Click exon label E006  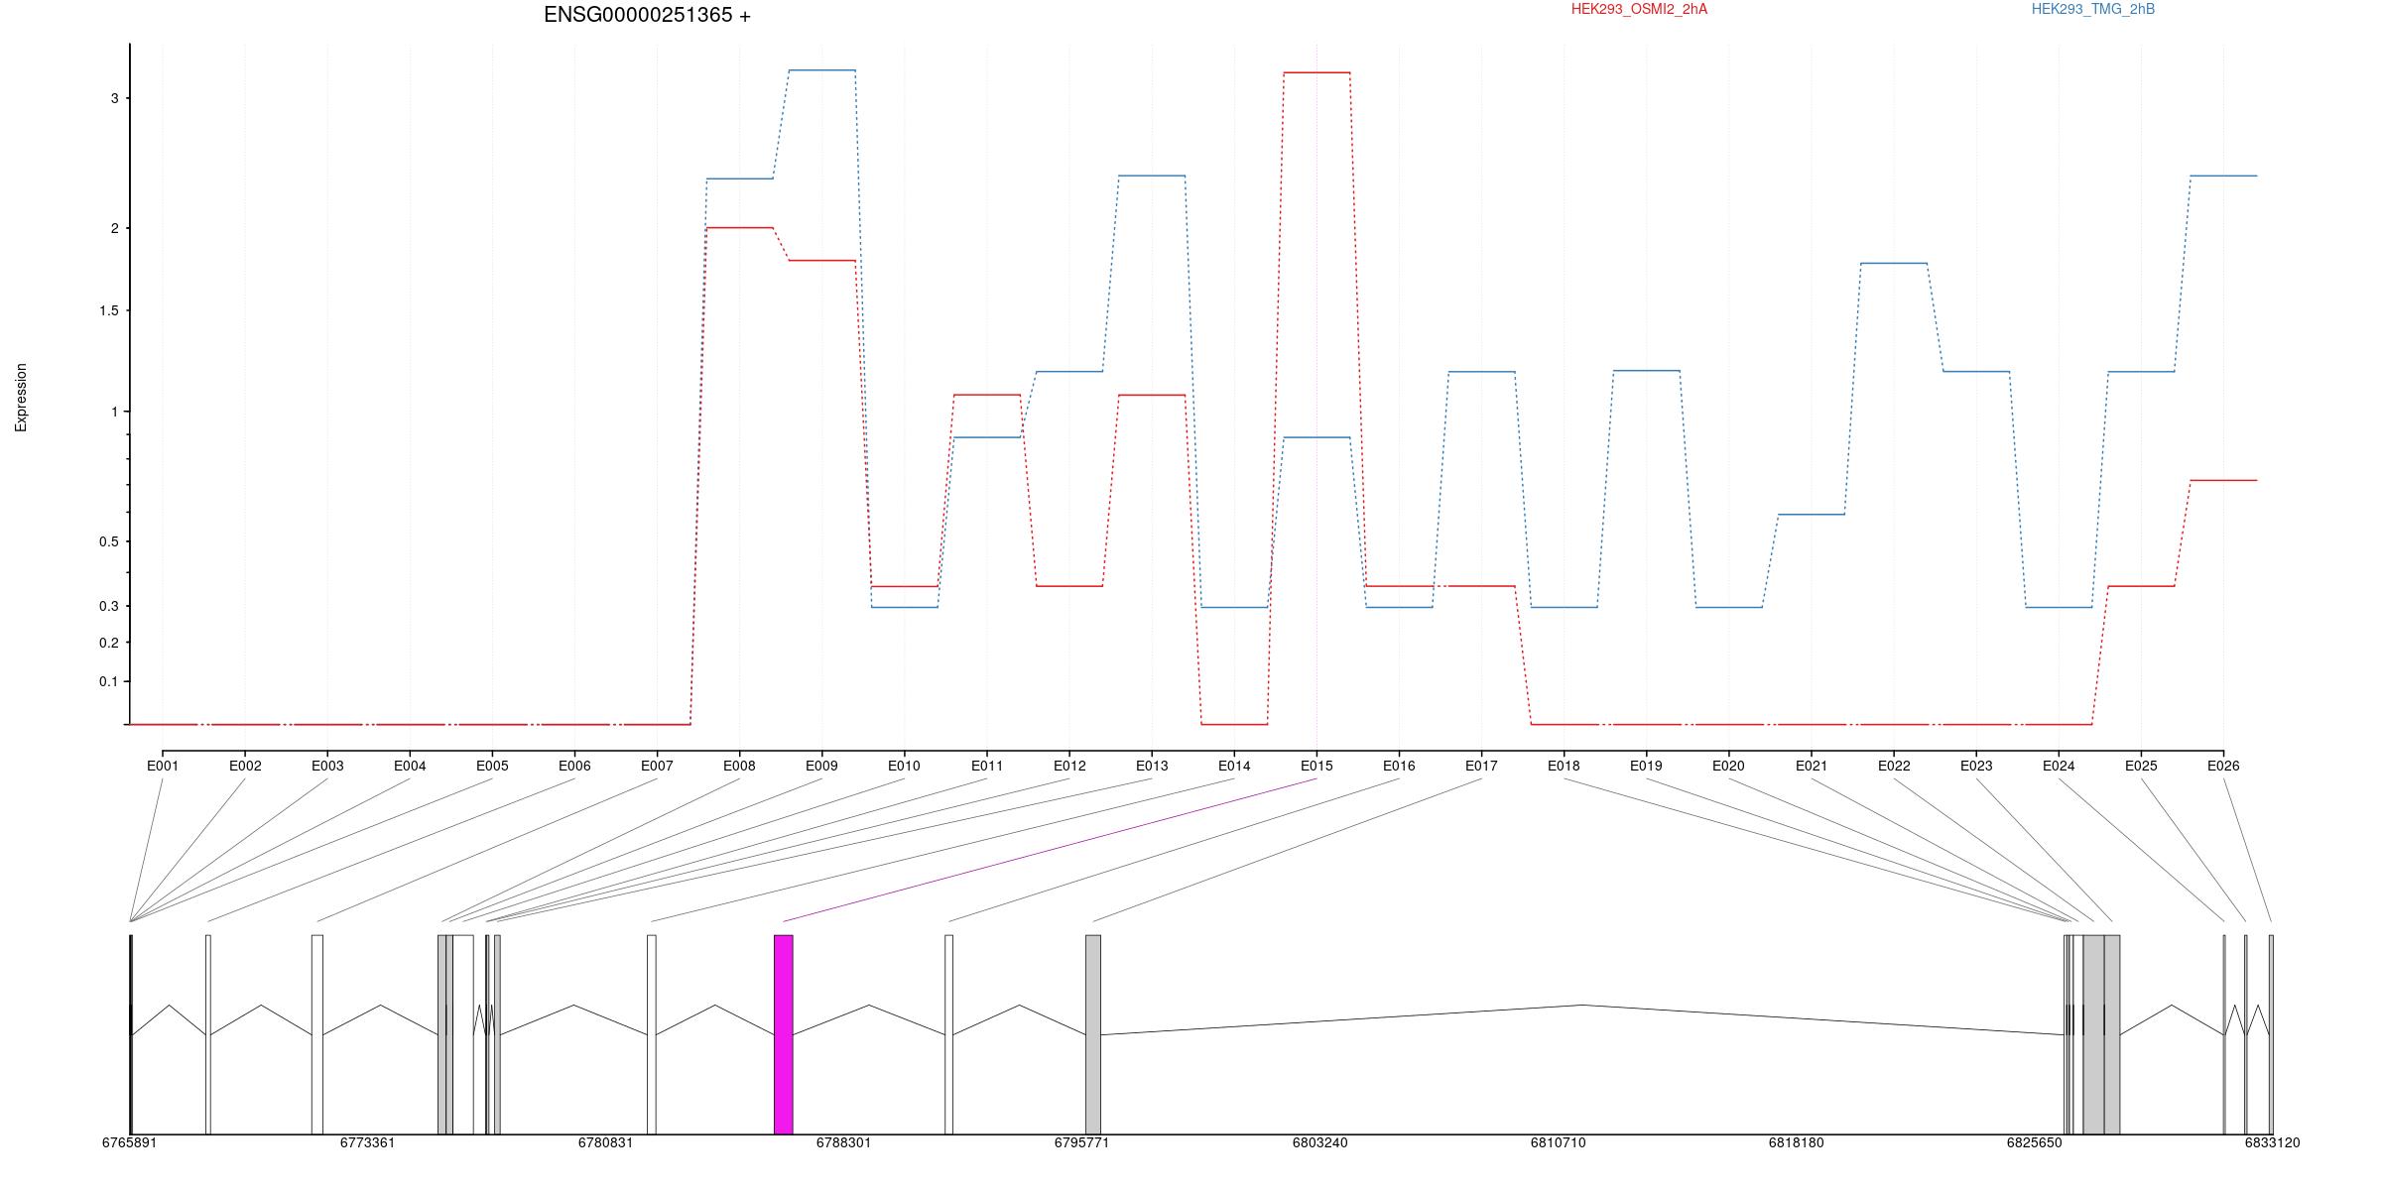tap(574, 766)
